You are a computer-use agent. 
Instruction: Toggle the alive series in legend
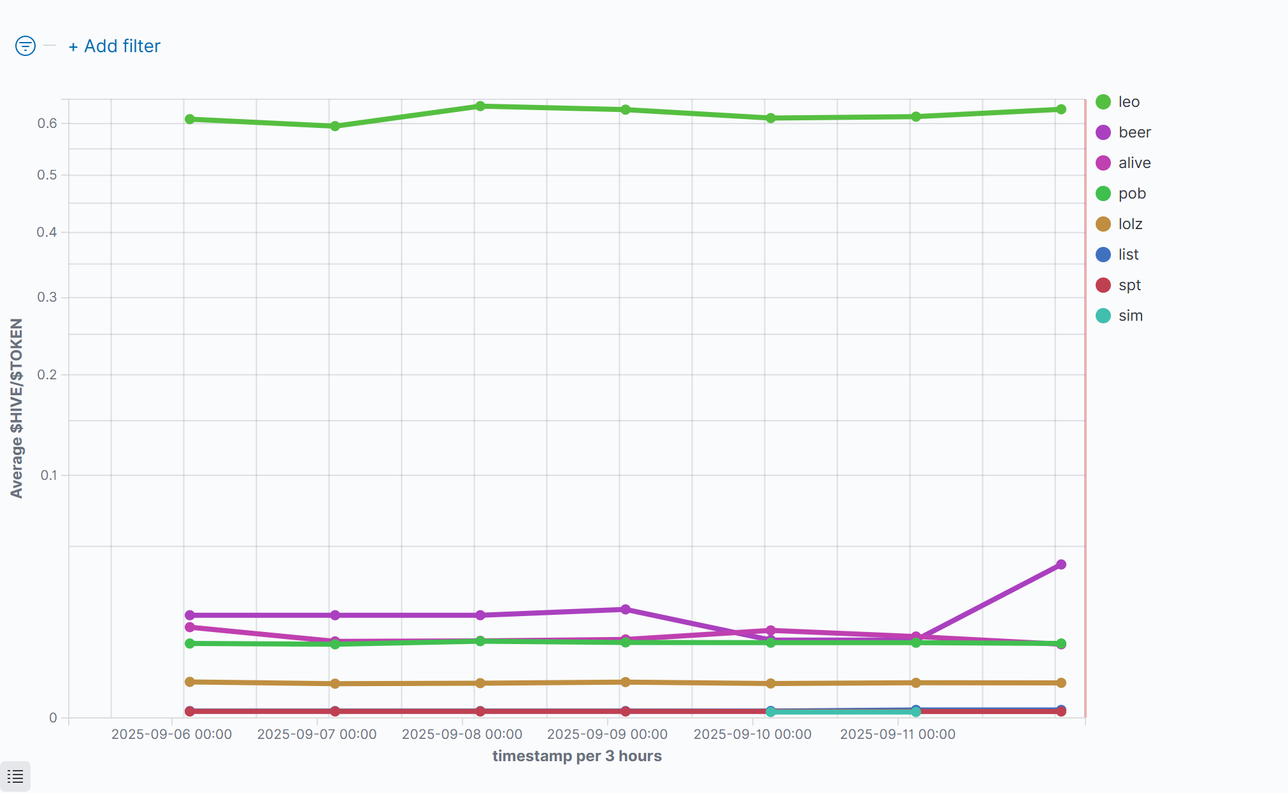pos(1134,163)
